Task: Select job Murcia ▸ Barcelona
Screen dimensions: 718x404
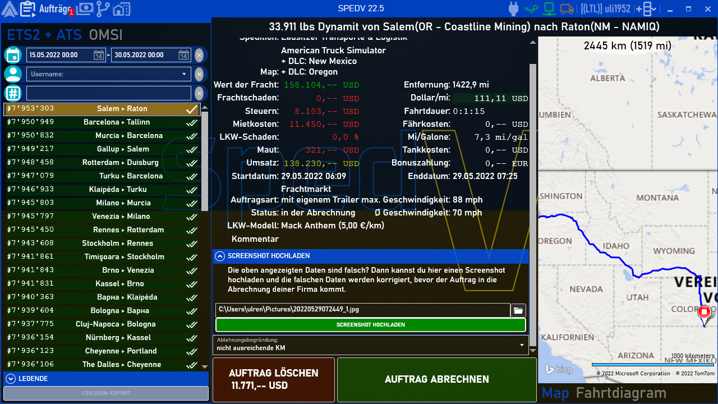Action: click(x=102, y=136)
